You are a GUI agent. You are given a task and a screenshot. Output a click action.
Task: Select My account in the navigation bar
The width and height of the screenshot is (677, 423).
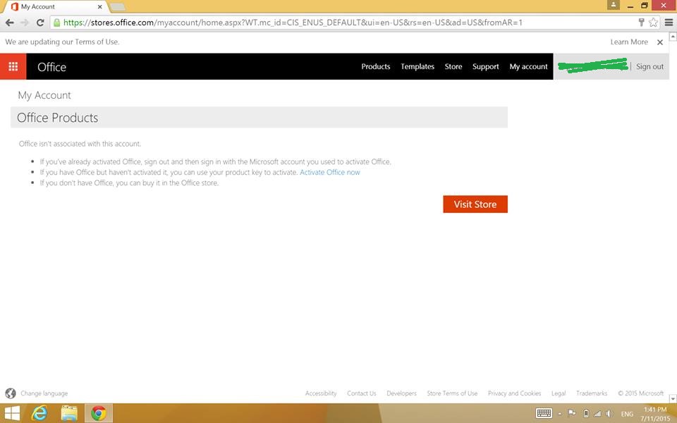528,66
